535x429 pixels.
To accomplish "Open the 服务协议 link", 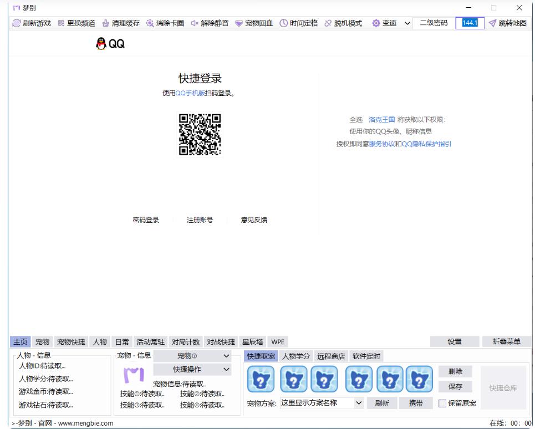I will point(382,144).
